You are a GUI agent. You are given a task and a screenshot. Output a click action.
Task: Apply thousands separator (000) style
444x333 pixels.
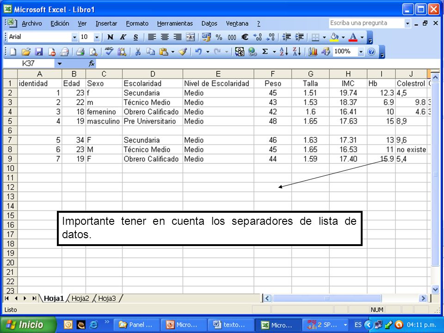click(x=232, y=37)
